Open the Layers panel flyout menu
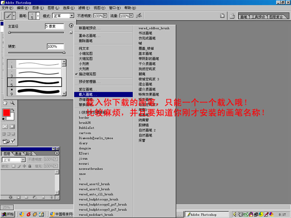The height and width of the screenshot is (218, 291). tap(57, 153)
